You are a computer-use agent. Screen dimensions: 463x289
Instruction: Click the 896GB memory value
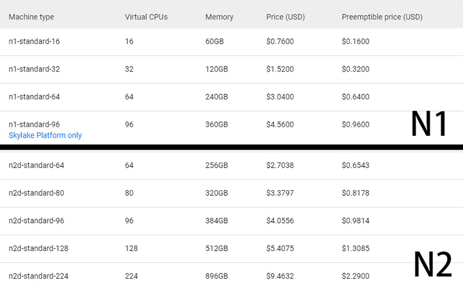click(x=216, y=276)
